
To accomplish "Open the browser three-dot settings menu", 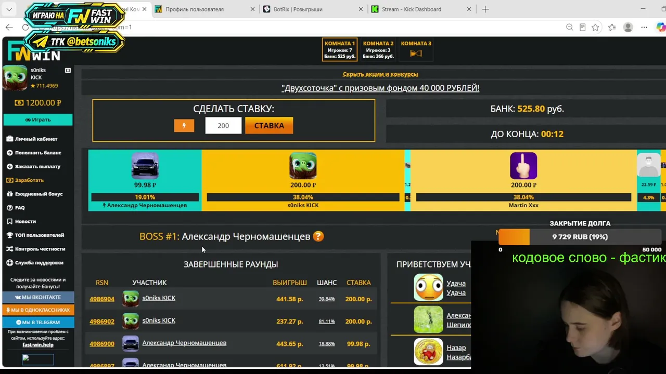I will [644, 27].
